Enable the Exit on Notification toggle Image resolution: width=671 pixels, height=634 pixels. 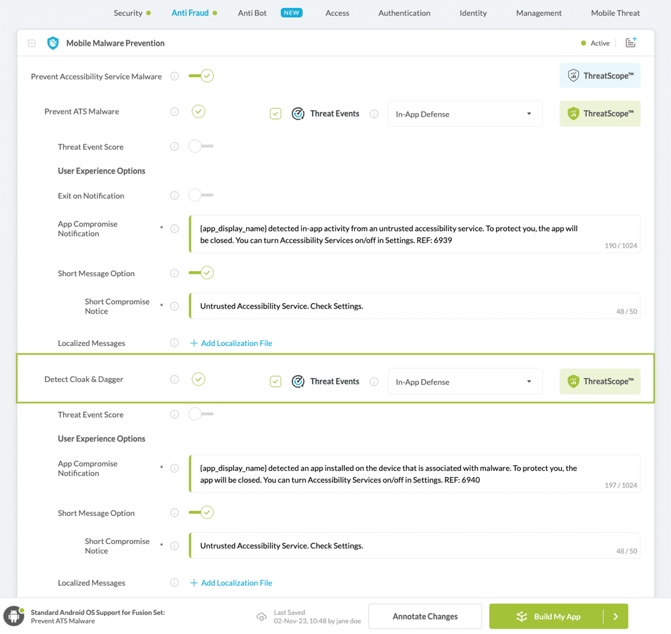point(201,195)
